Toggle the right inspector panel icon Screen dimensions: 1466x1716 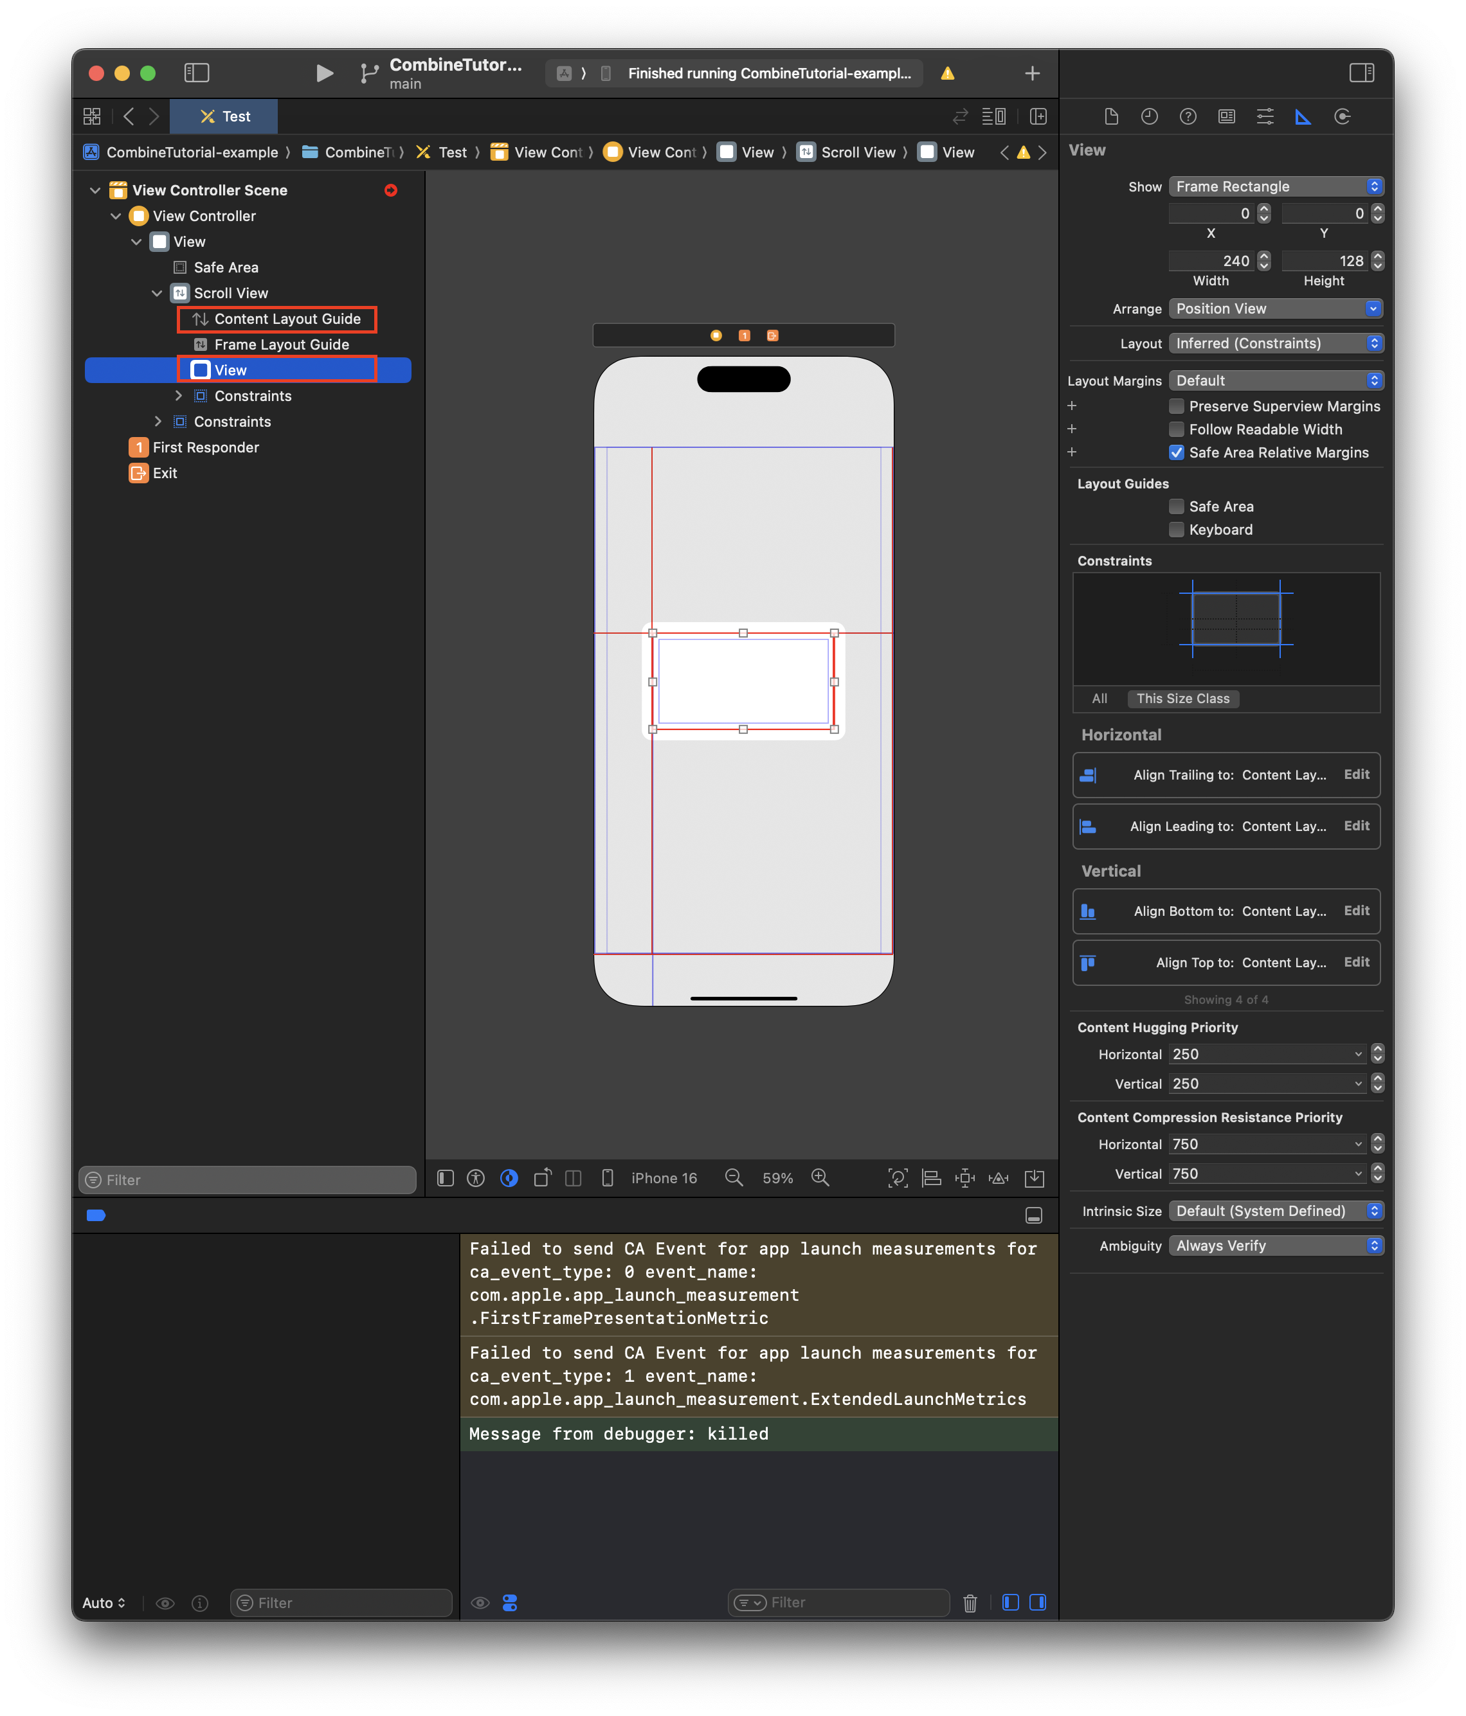point(1361,73)
